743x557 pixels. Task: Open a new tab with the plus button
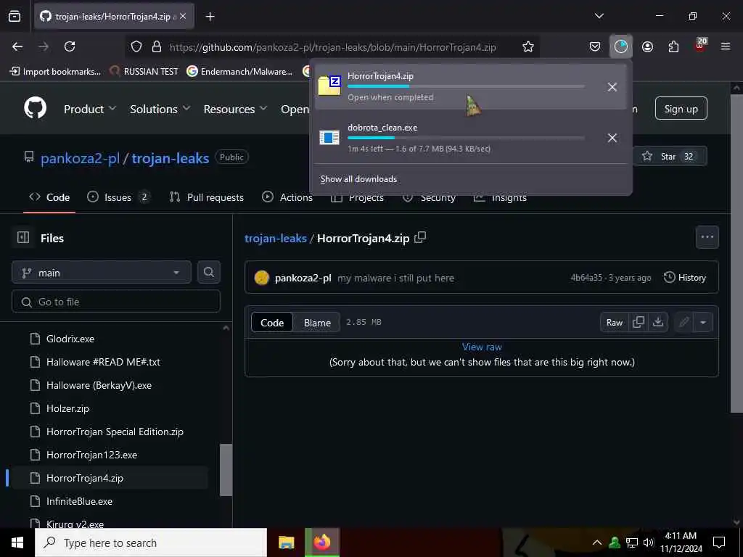tap(210, 17)
